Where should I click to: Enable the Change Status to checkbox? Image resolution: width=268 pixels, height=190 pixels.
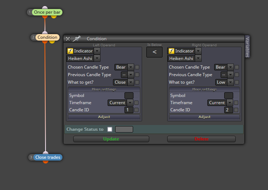110,129
